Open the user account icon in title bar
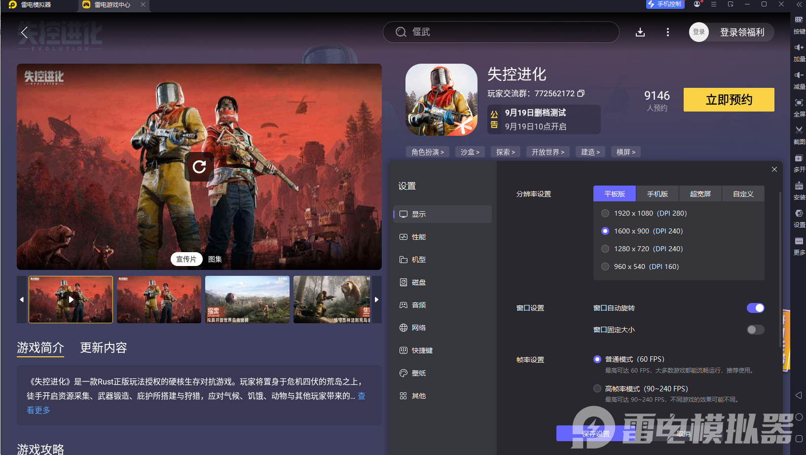Screen dimensions: 806x455 coord(697,4)
